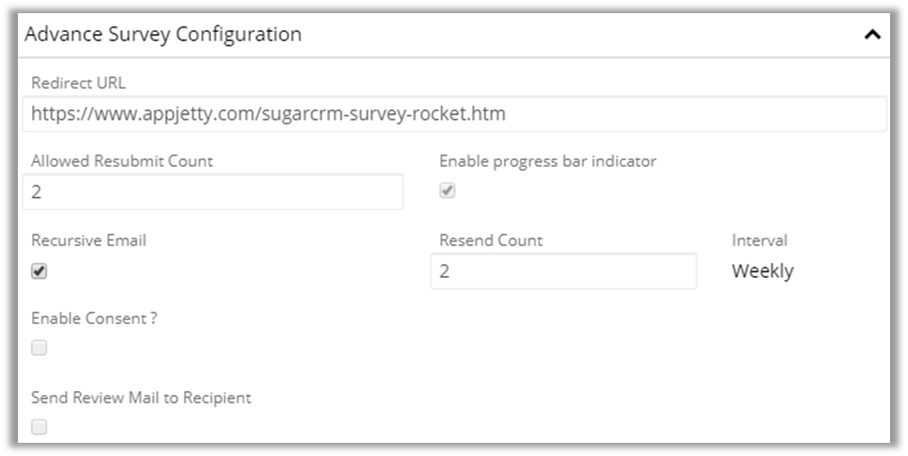Click the Enable progress bar indicator label
Viewport: 908px width, 456px height.
point(547,161)
